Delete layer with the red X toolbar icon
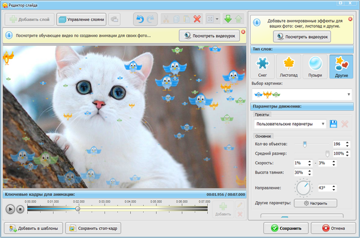The width and height of the screenshot is (360, 238). pyautogui.click(x=197, y=19)
